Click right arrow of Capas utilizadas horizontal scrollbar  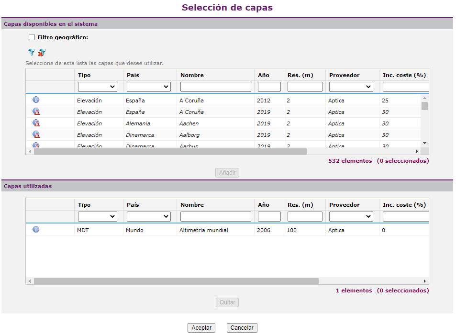(x=424, y=281)
